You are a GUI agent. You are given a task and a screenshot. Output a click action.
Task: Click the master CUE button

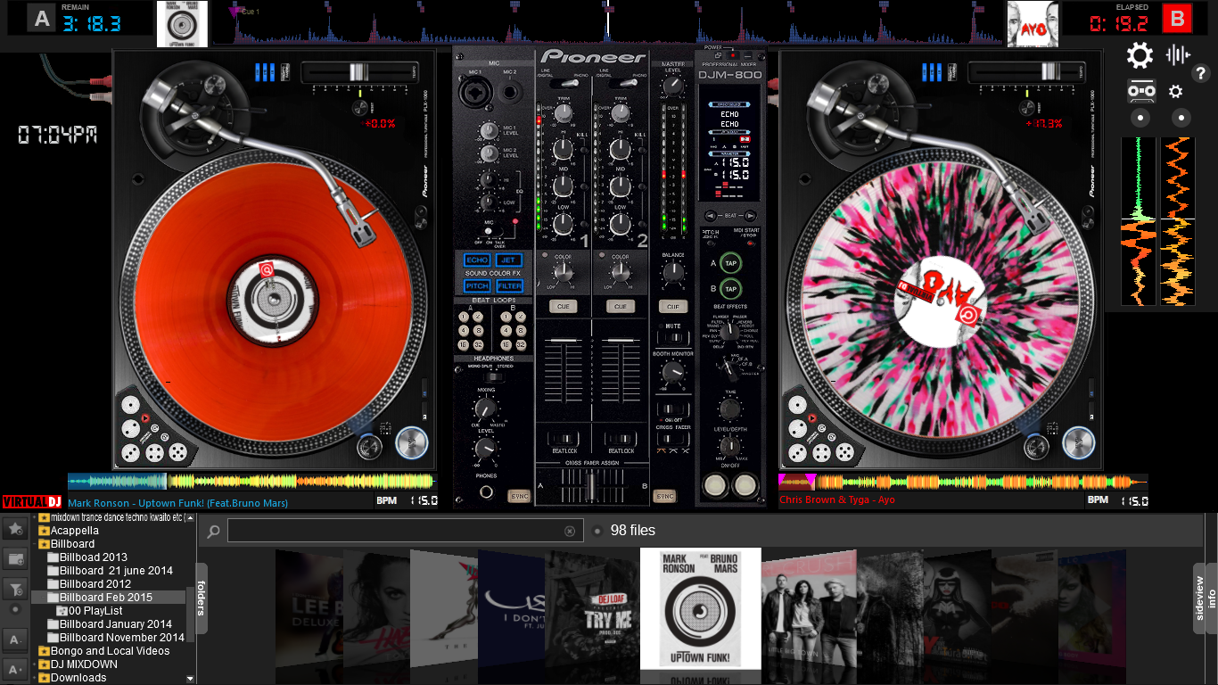673,306
